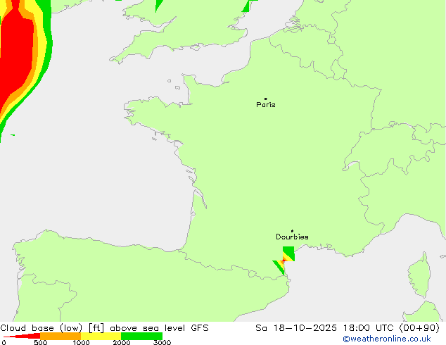Click the 'Cloud base (low) [ft] above sea level GFS' title
Viewport: 446px width, 345px height.
(x=104, y=328)
